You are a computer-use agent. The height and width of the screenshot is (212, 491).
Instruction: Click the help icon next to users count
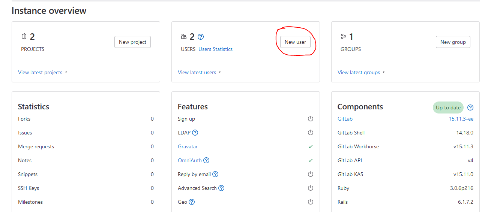201,37
